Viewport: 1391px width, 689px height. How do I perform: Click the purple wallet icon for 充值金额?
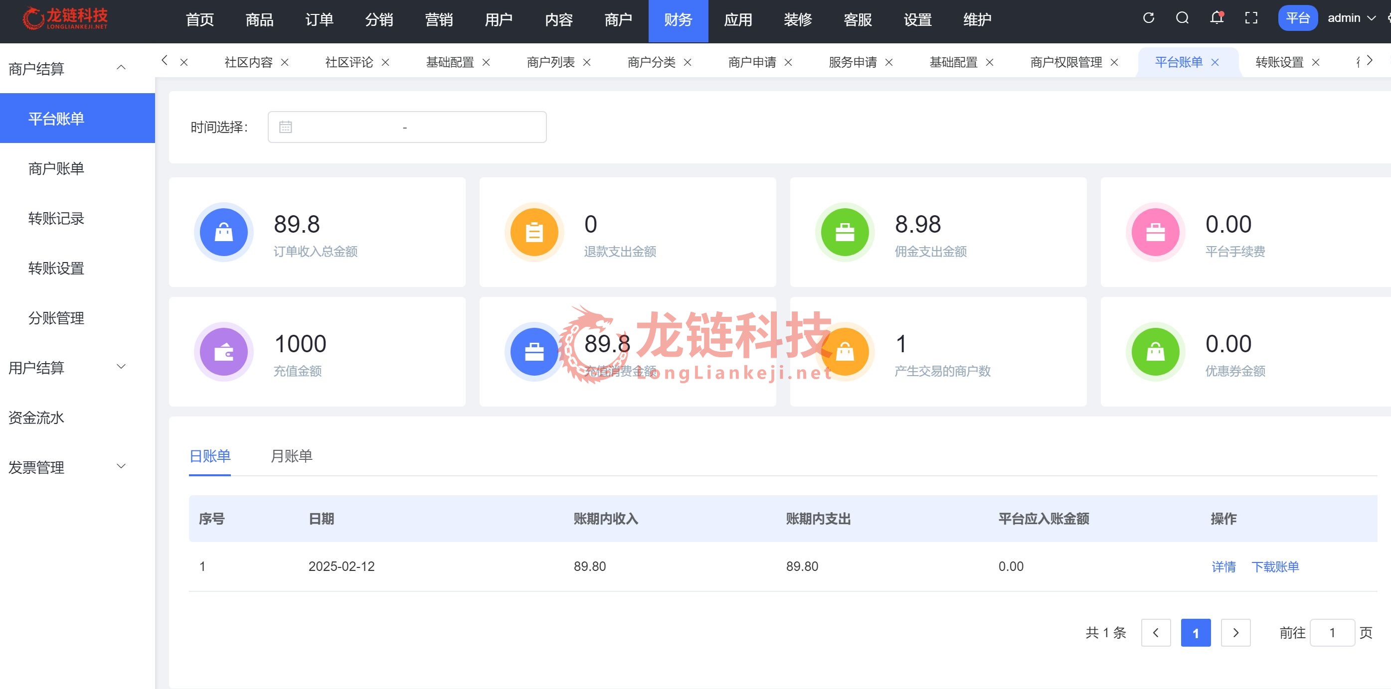(223, 352)
